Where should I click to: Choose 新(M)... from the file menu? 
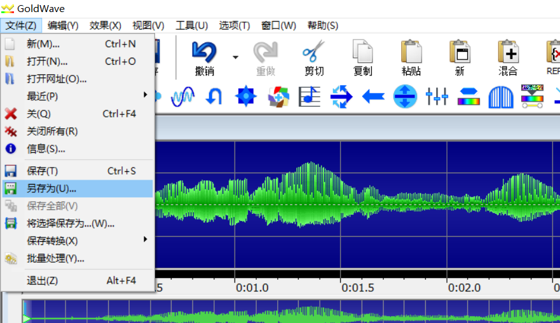coord(78,44)
